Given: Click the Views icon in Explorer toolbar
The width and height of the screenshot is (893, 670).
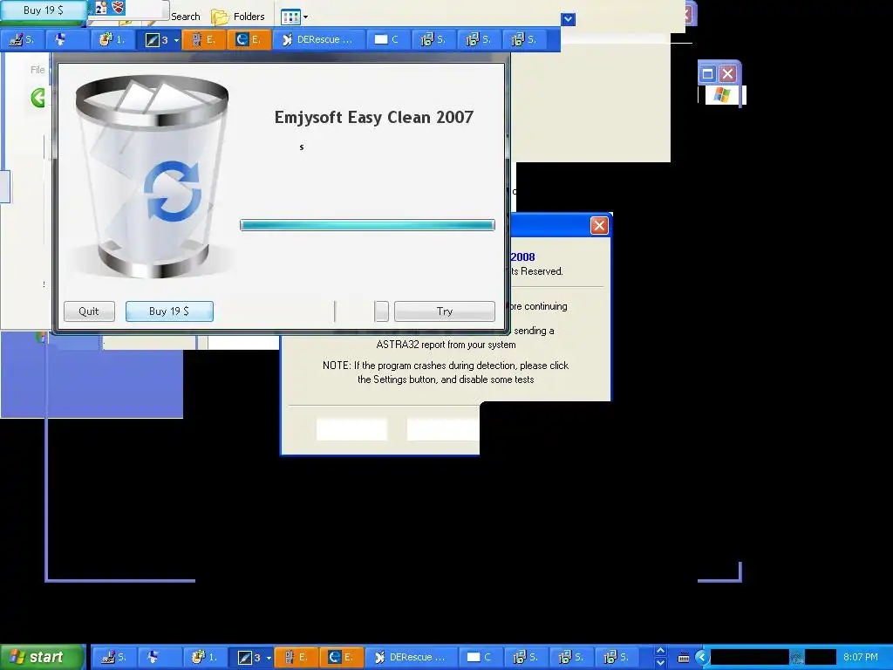Looking at the screenshot, I should 290,17.
